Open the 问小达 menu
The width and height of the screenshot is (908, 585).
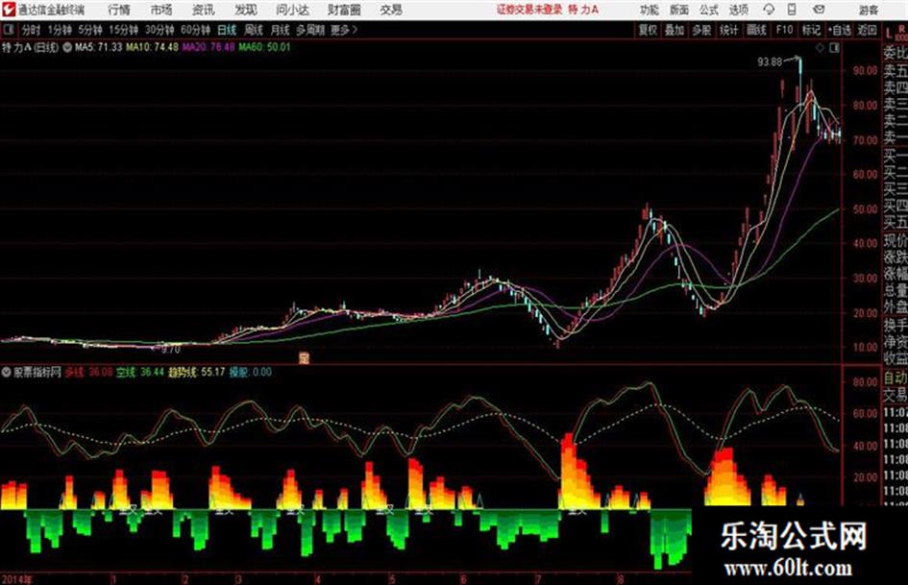tap(292, 10)
